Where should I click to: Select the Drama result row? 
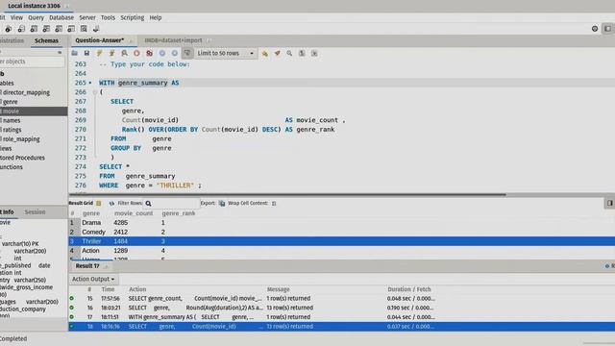pyautogui.click(x=342, y=222)
